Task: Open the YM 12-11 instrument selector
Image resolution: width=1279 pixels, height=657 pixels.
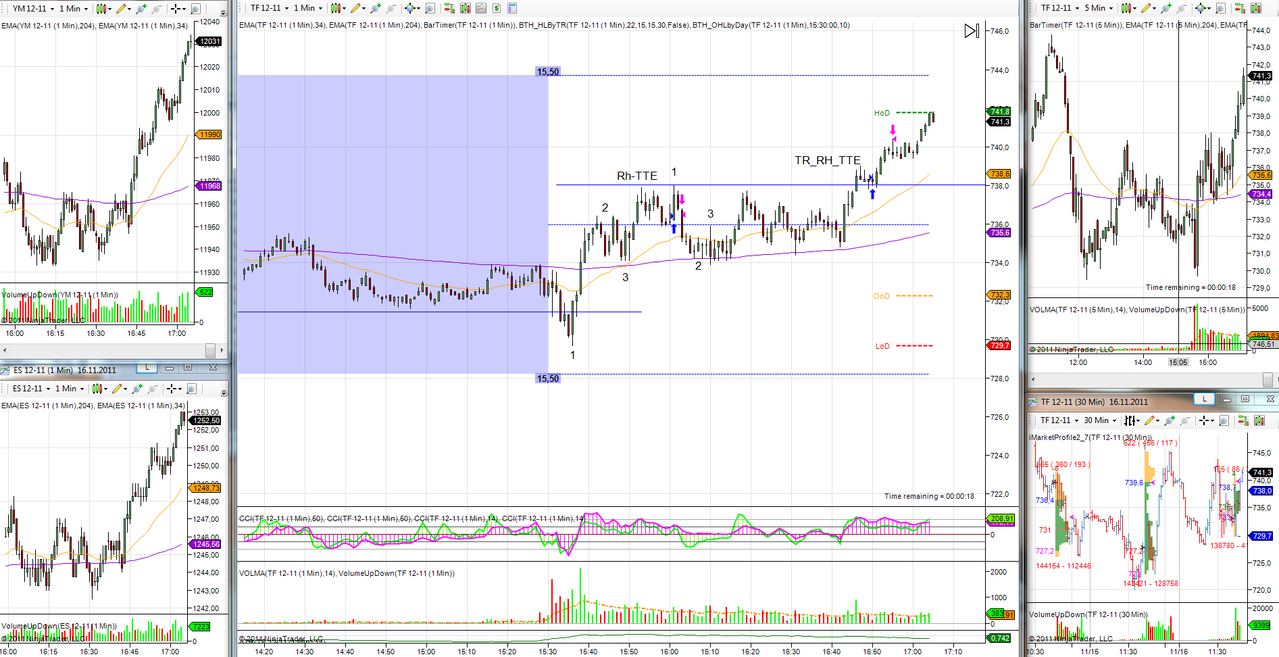Action: pos(33,9)
